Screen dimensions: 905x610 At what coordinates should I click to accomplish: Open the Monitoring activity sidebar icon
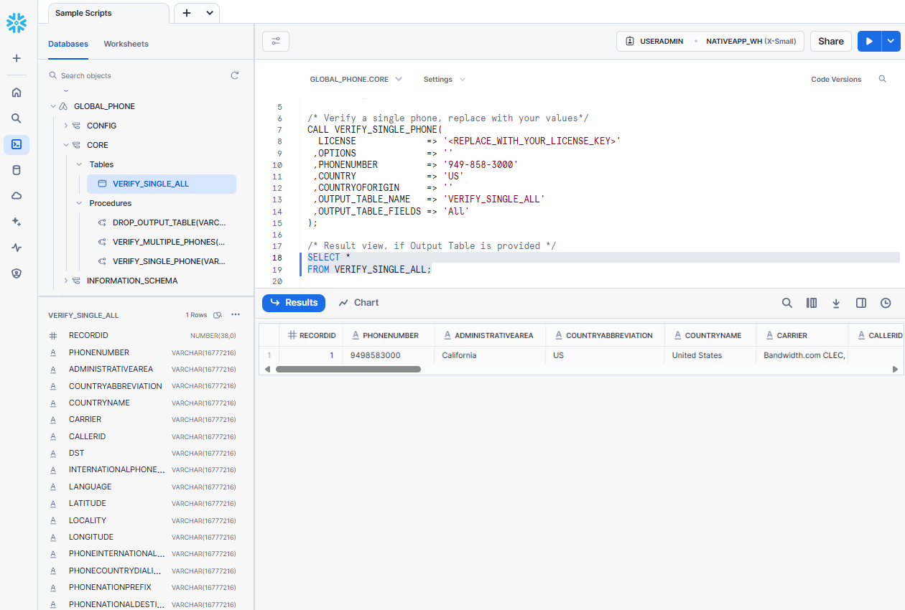pos(17,248)
